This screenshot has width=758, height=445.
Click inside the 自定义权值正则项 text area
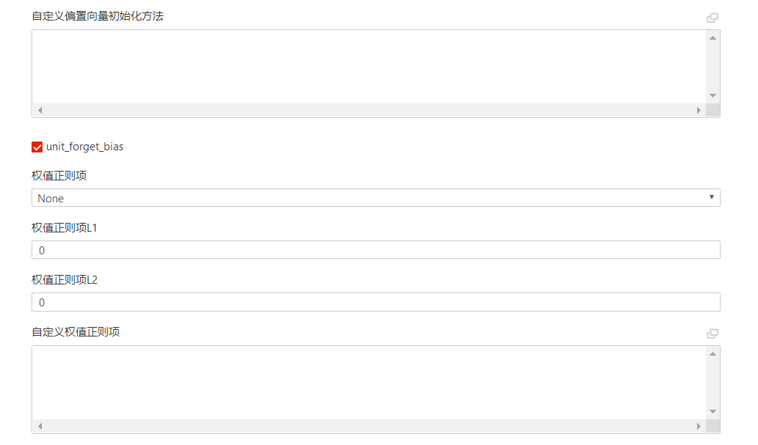(x=369, y=383)
